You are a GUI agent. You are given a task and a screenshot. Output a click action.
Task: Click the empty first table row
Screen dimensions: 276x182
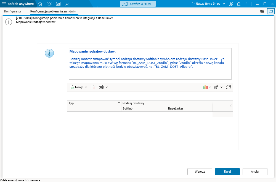pyautogui.click(x=140, y=115)
